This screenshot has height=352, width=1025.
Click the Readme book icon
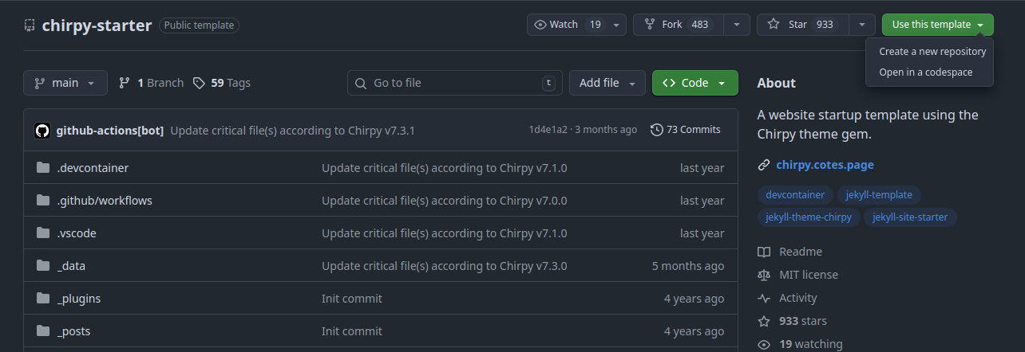(x=764, y=252)
